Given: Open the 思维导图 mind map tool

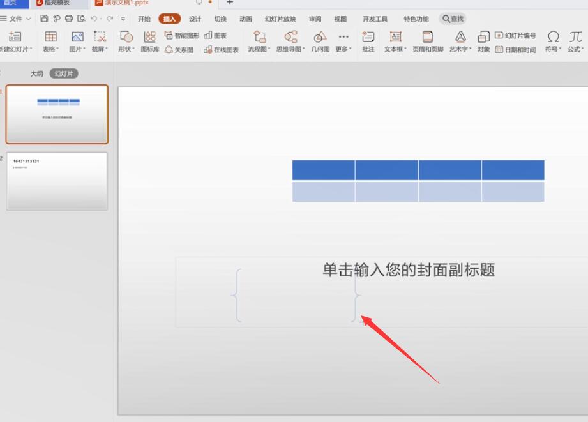Looking at the screenshot, I should [290, 41].
